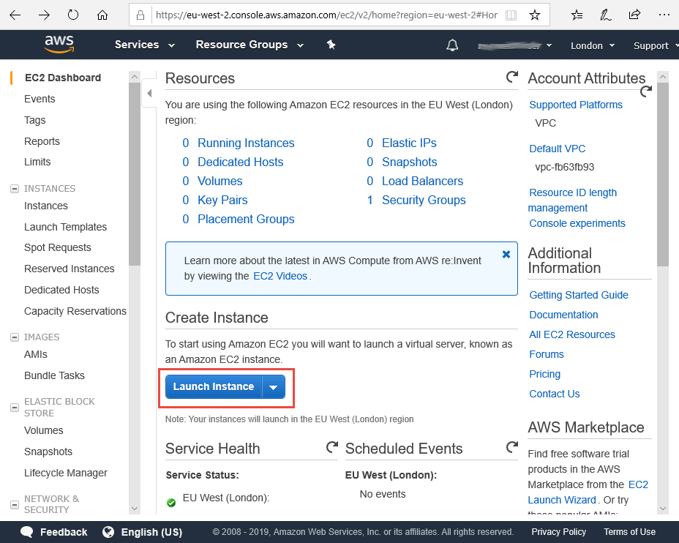
Task: Click the language globe icon
Action: pyautogui.click(x=108, y=532)
